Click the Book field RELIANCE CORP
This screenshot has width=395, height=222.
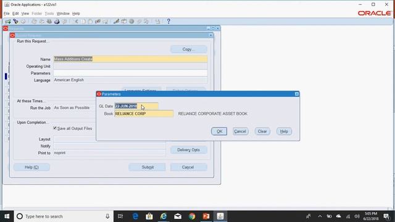(144, 113)
